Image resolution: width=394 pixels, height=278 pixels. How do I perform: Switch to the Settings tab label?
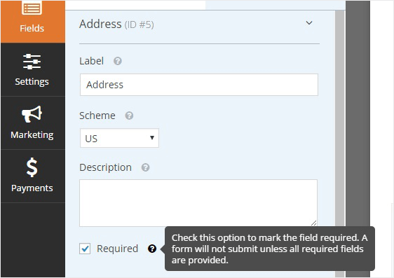pyautogui.click(x=32, y=82)
